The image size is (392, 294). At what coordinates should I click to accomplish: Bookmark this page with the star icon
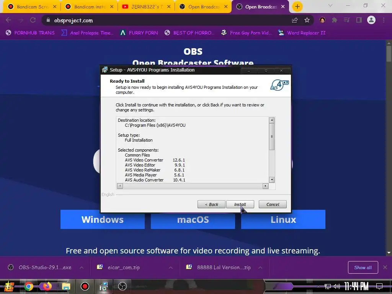307,20
